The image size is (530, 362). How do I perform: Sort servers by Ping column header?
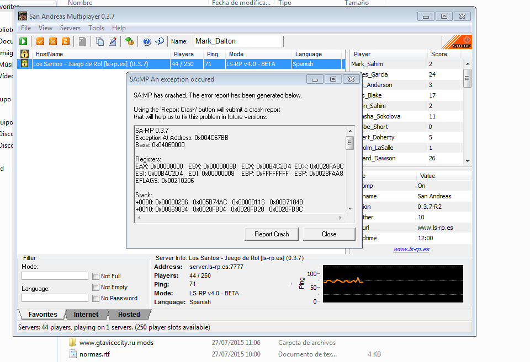pos(214,54)
